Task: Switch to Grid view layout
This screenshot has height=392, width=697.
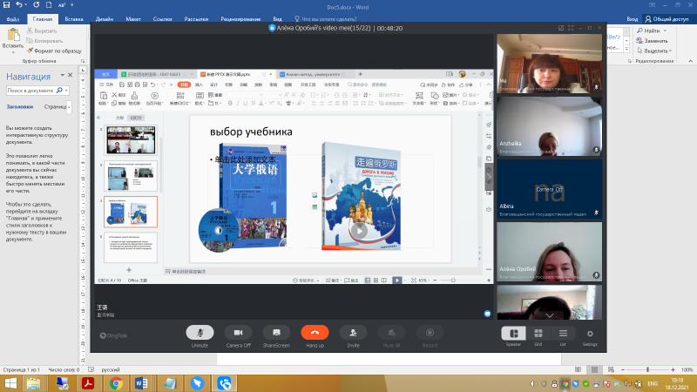Action: click(538, 334)
